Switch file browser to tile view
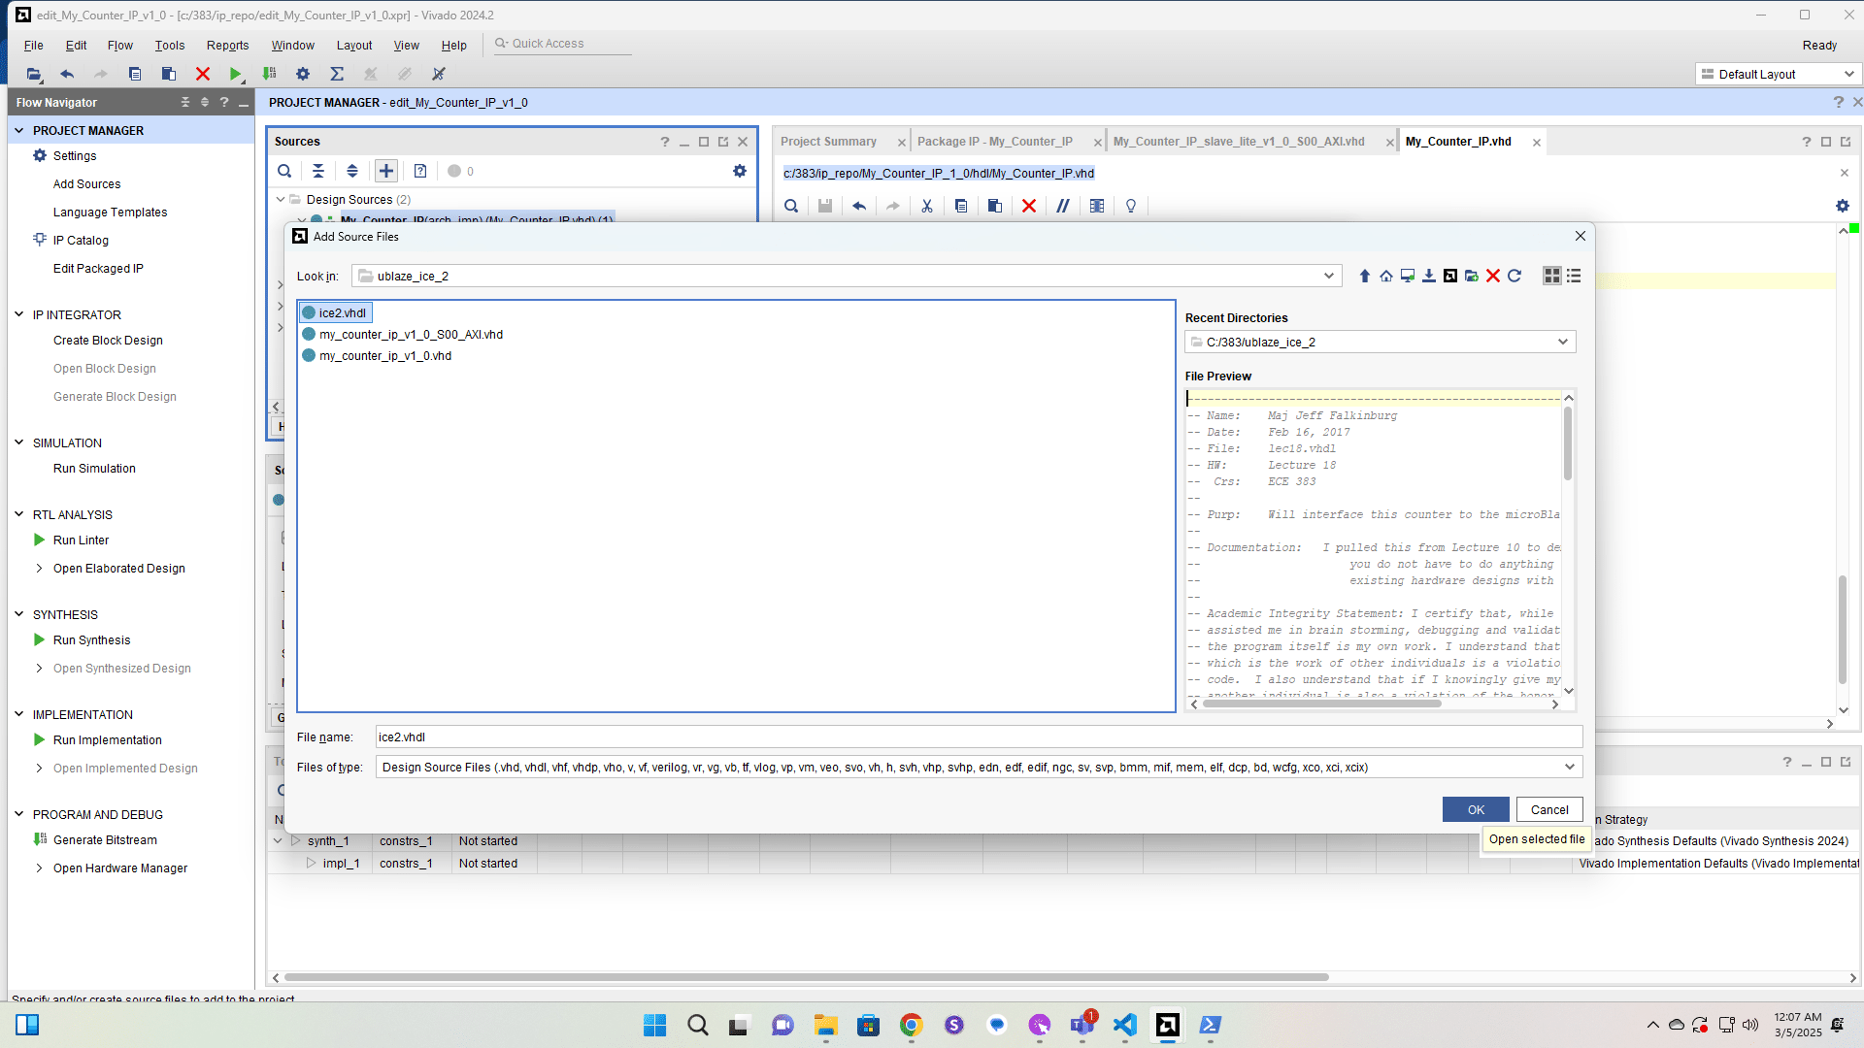 (1551, 277)
